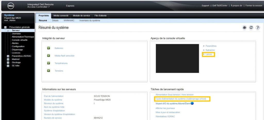264x120 pixels.
Task: Open the Tensions health link
Action: pos(59,71)
